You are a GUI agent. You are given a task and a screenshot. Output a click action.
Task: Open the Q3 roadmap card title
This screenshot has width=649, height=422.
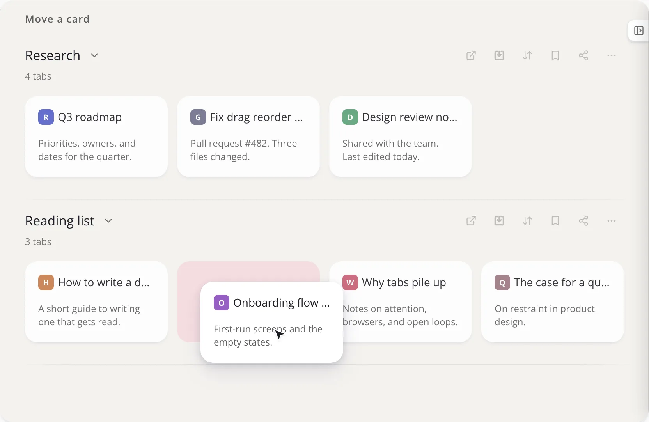coord(90,117)
